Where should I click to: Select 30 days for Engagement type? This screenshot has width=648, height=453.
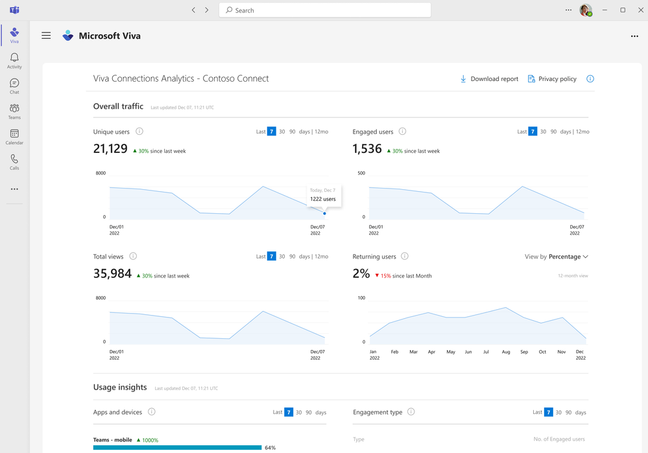pos(558,412)
